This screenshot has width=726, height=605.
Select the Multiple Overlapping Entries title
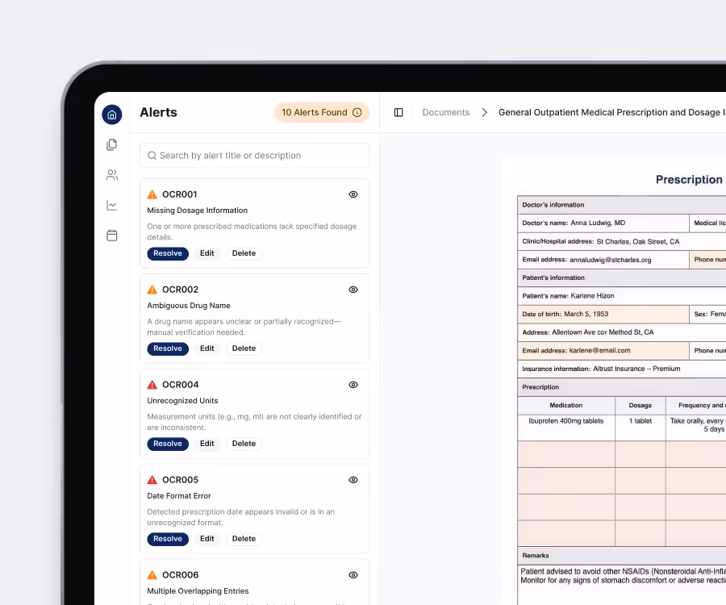(198, 591)
